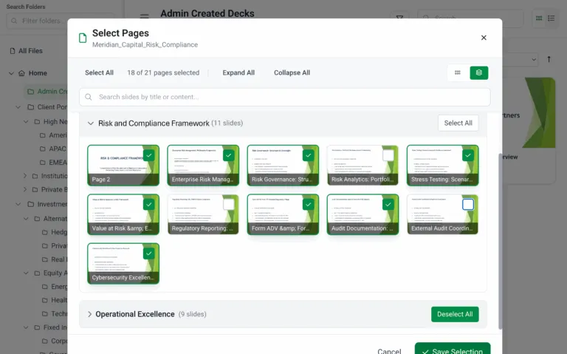
Task: Expand the Operational Excellence section
Action: point(89,314)
